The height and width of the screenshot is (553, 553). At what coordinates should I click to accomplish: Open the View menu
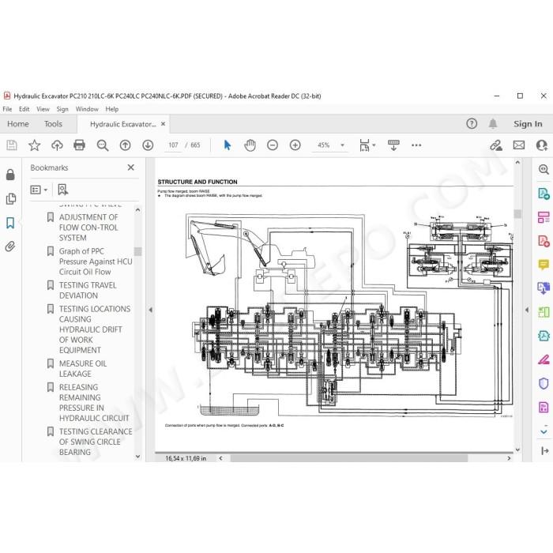(43, 109)
